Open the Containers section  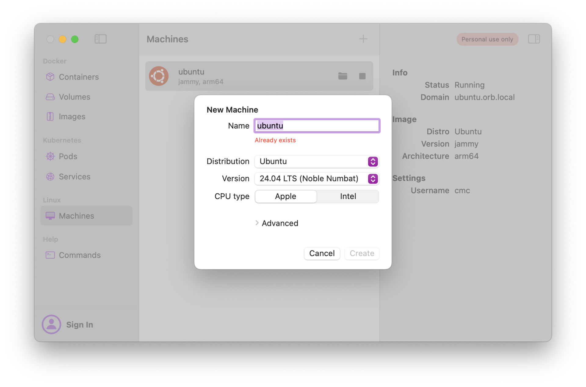pyautogui.click(x=79, y=77)
